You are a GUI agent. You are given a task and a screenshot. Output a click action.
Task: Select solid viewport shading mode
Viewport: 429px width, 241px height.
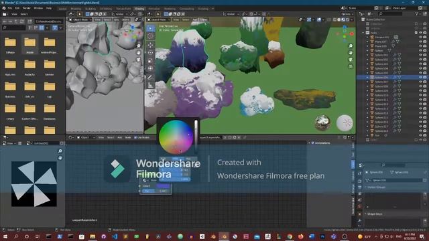(x=339, y=19)
